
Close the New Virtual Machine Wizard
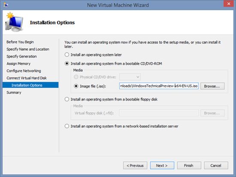pyautogui.click(x=228, y=3)
